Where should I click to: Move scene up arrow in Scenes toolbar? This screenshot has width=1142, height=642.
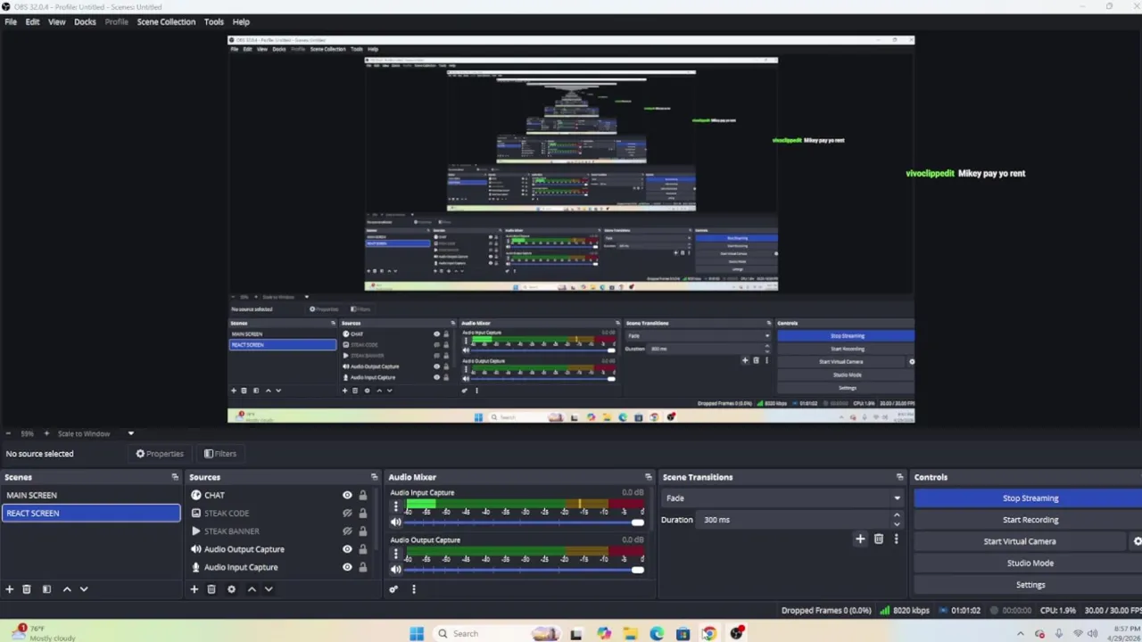pos(67,588)
